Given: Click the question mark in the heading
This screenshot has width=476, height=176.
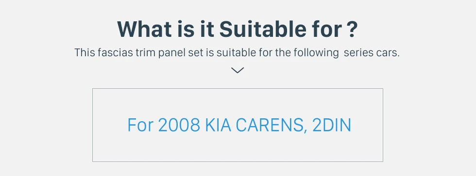Looking at the screenshot, I should coord(352,30).
